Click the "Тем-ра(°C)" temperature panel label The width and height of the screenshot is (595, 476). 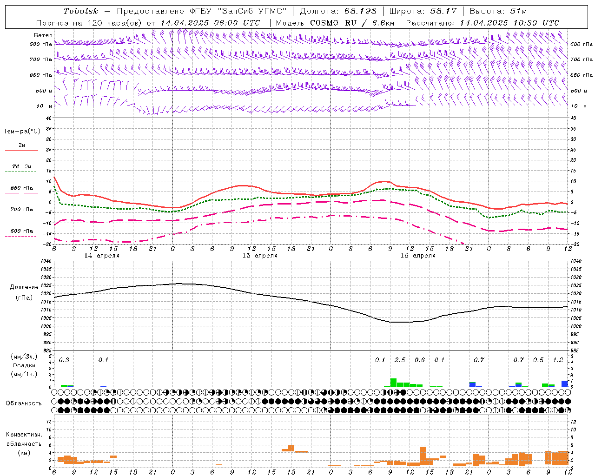pyautogui.click(x=22, y=132)
